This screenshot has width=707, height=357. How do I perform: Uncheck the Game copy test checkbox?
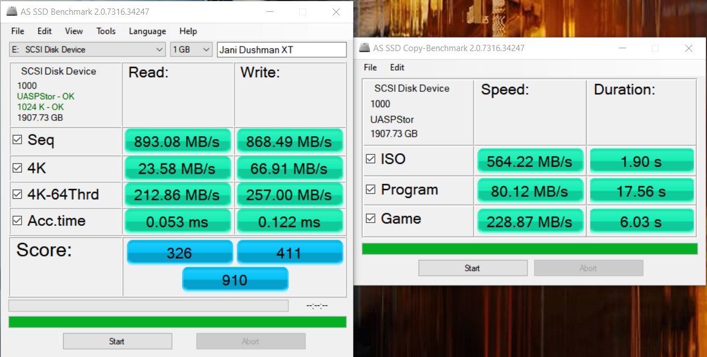(371, 219)
